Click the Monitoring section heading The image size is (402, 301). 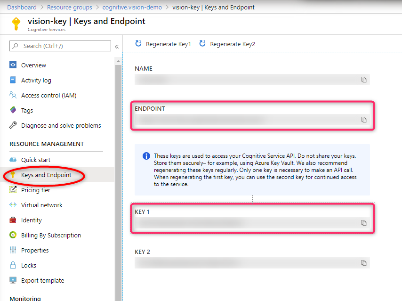click(25, 299)
